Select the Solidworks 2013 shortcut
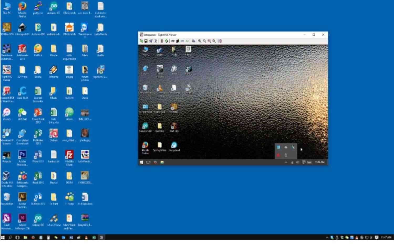This screenshot has width=394, height=248. click(22, 52)
